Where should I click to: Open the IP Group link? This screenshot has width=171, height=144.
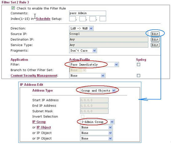point(39,122)
